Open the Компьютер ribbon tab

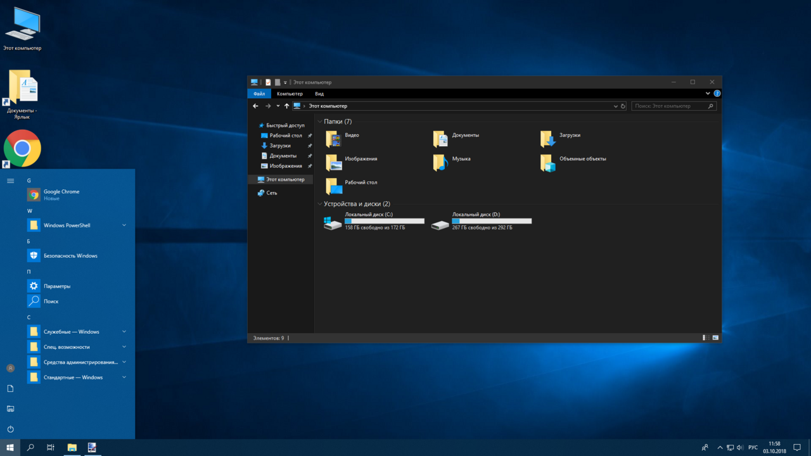pos(290,94)
